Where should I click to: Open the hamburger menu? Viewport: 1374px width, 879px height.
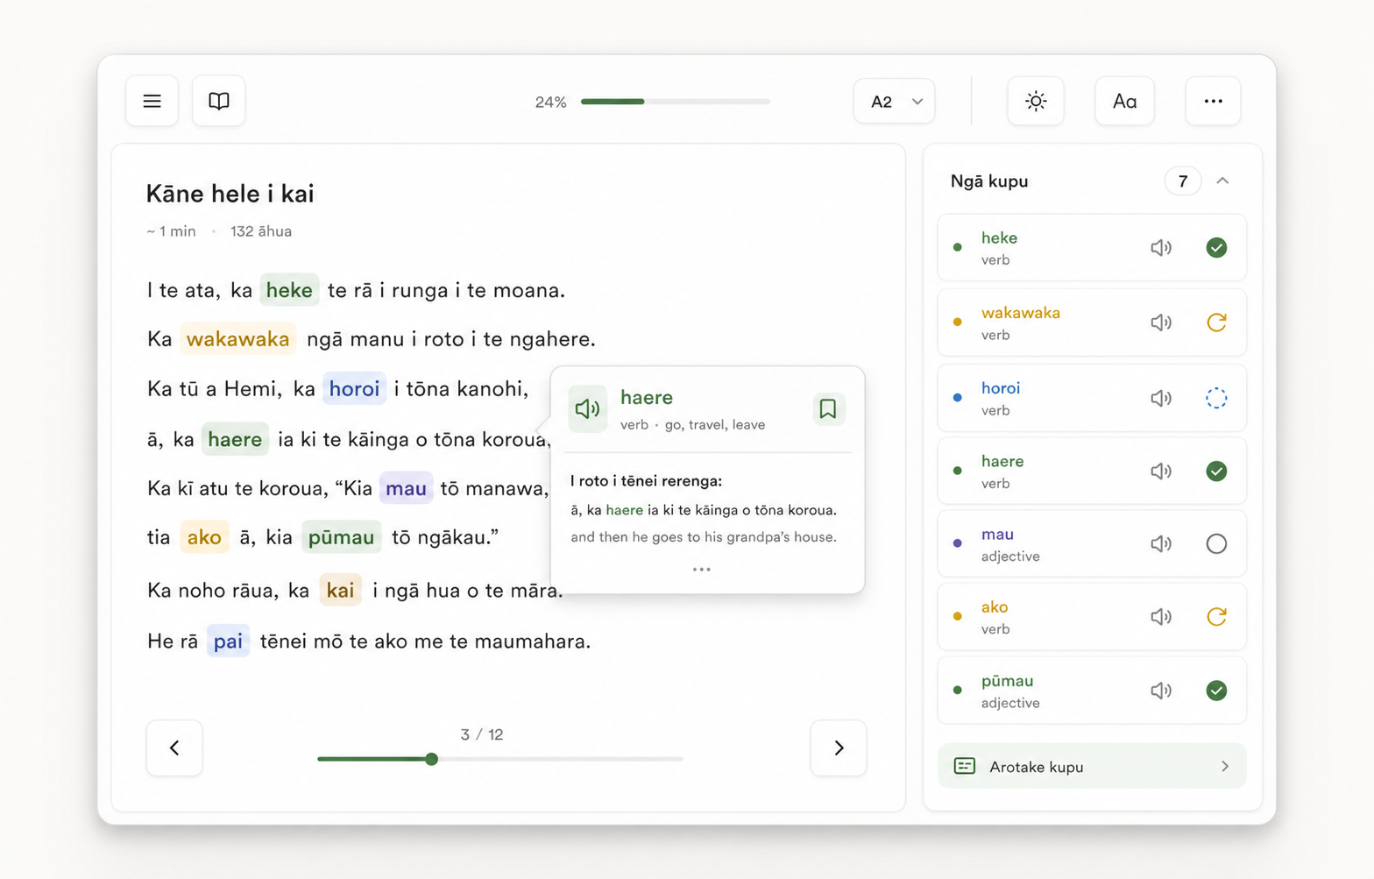click(x=152, y=101)
